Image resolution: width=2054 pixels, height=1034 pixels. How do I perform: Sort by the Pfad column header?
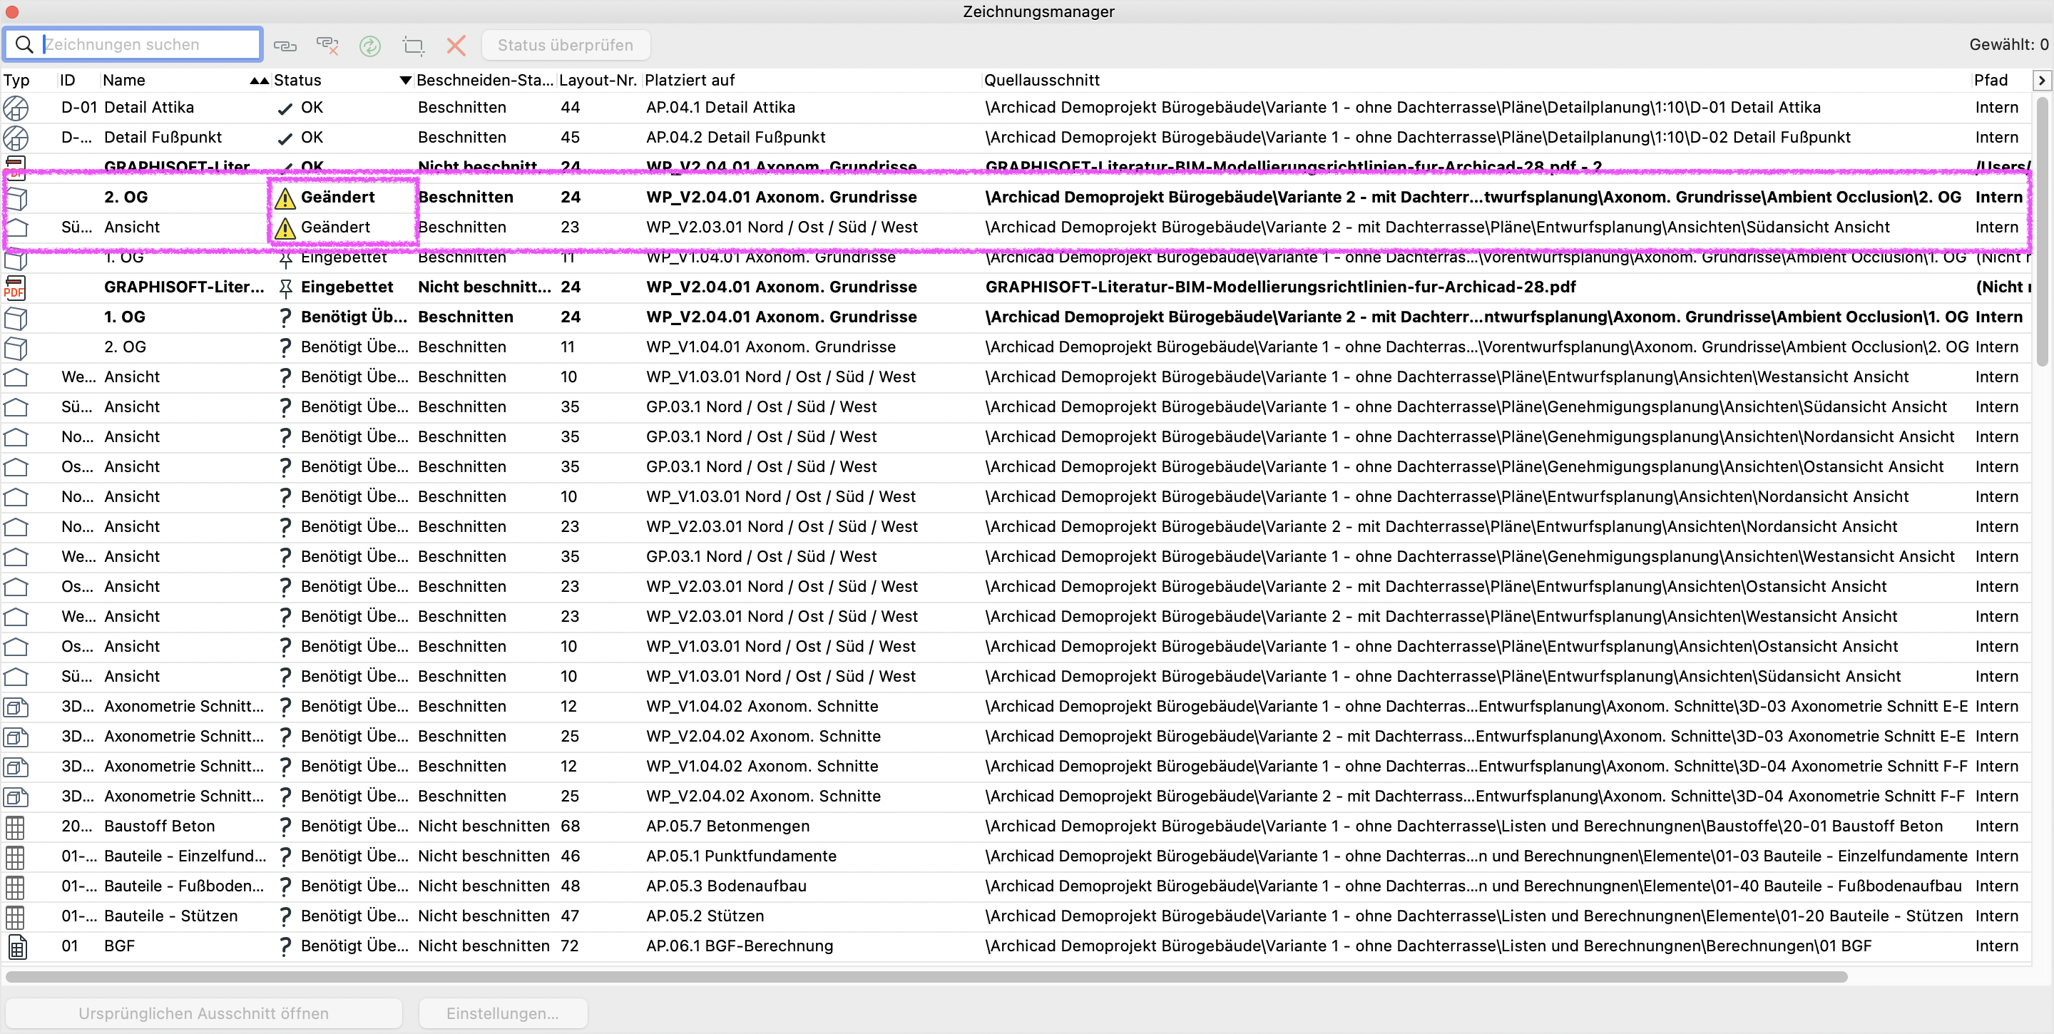(1991, 81)
